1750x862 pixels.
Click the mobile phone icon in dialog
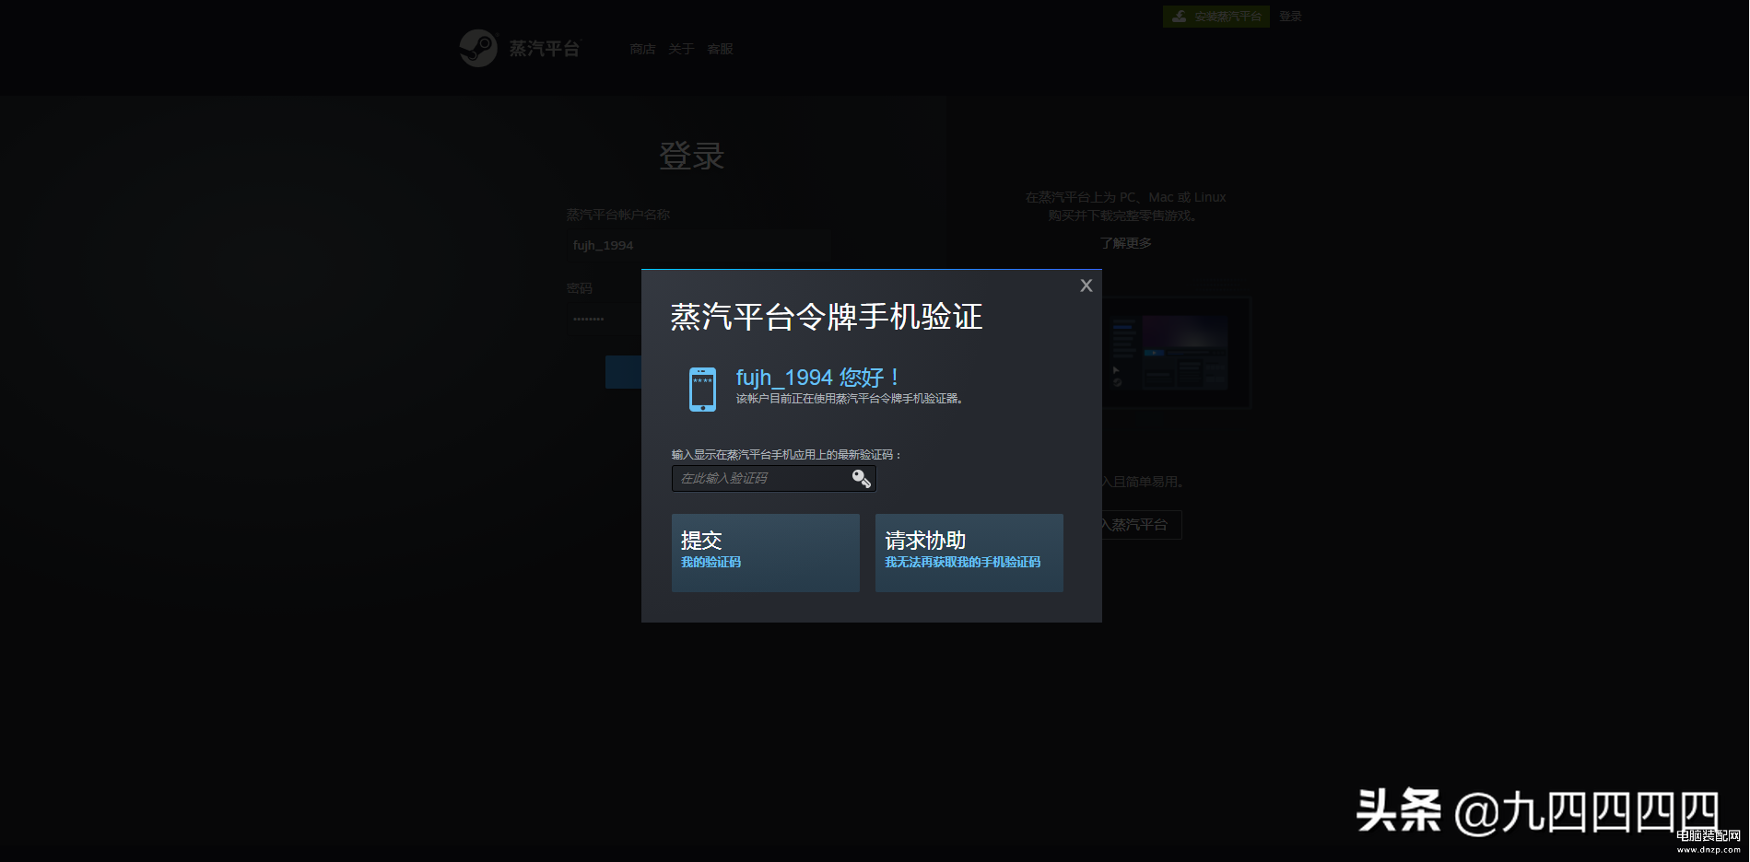(x=702, y=389)
